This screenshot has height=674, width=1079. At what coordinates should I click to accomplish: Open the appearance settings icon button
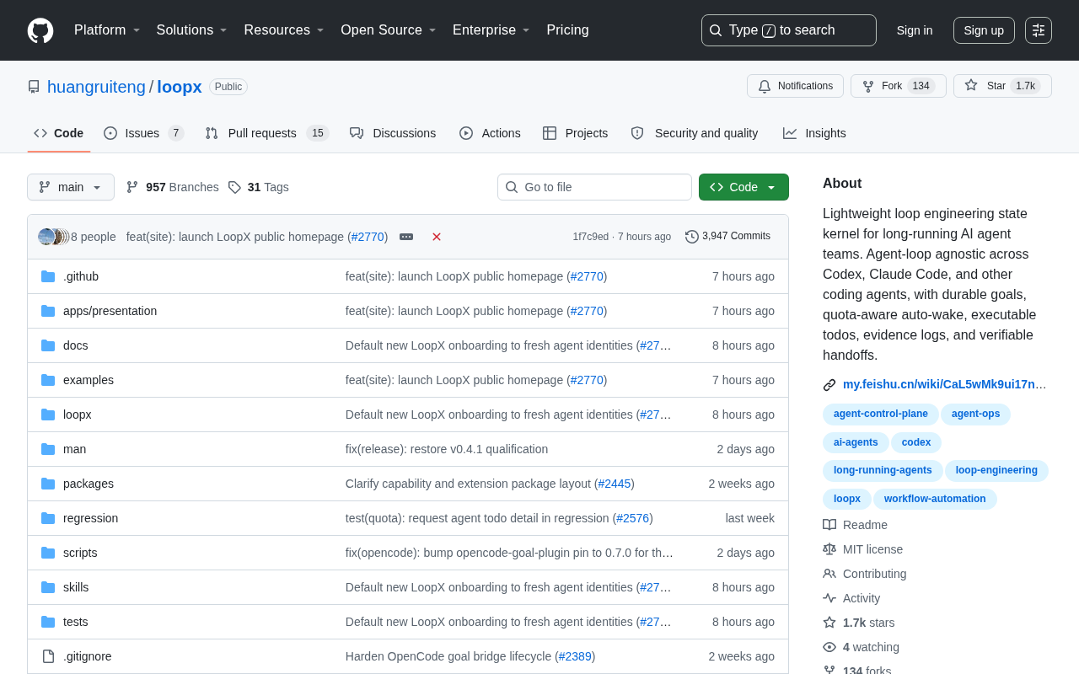click(x=1039, y=30)
